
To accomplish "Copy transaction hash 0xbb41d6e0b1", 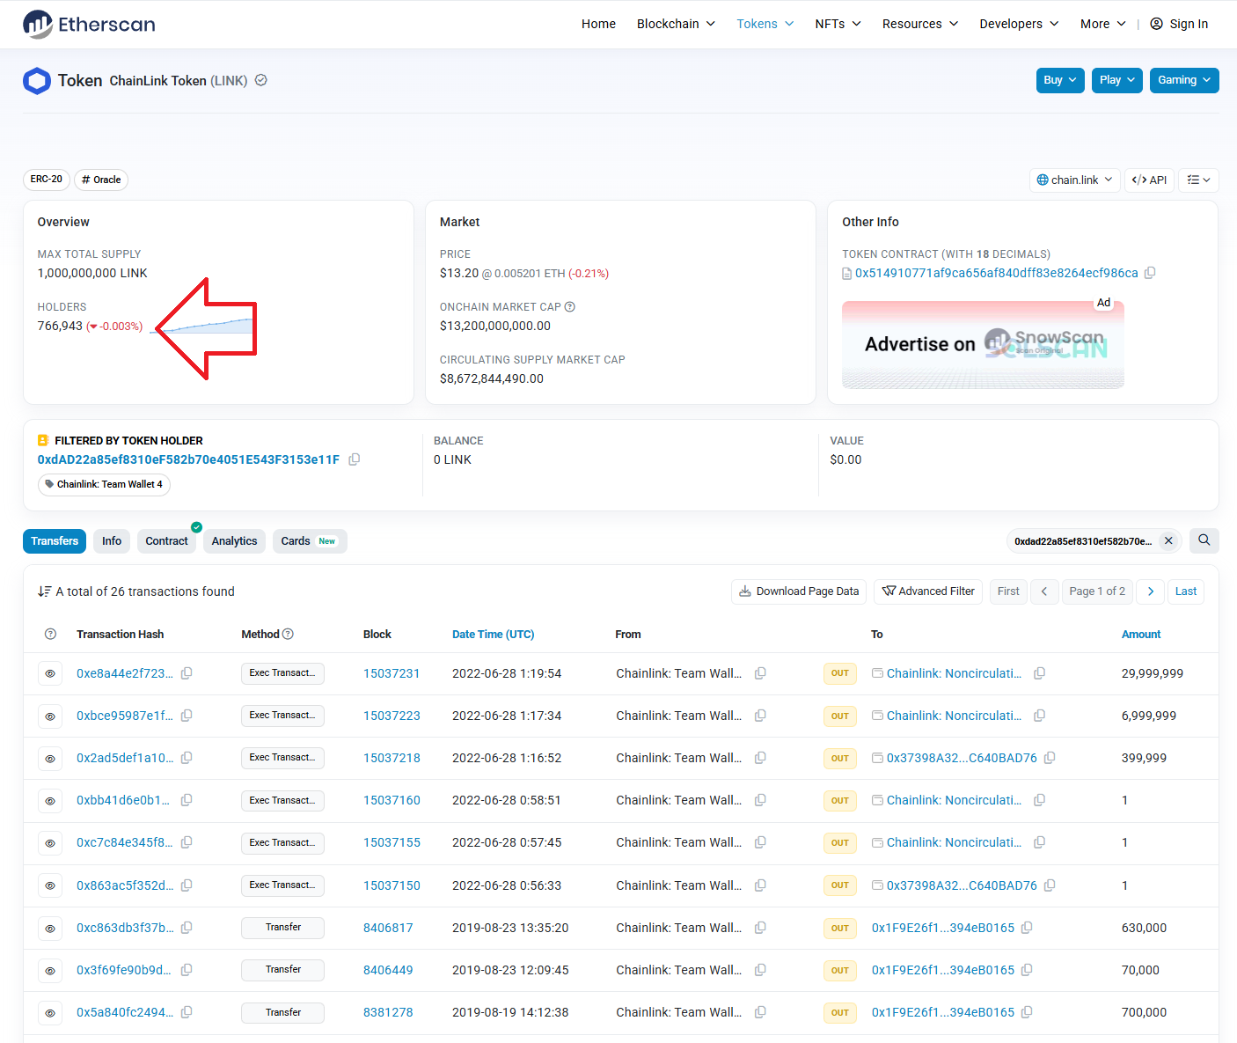I will [x=187, y=800].
